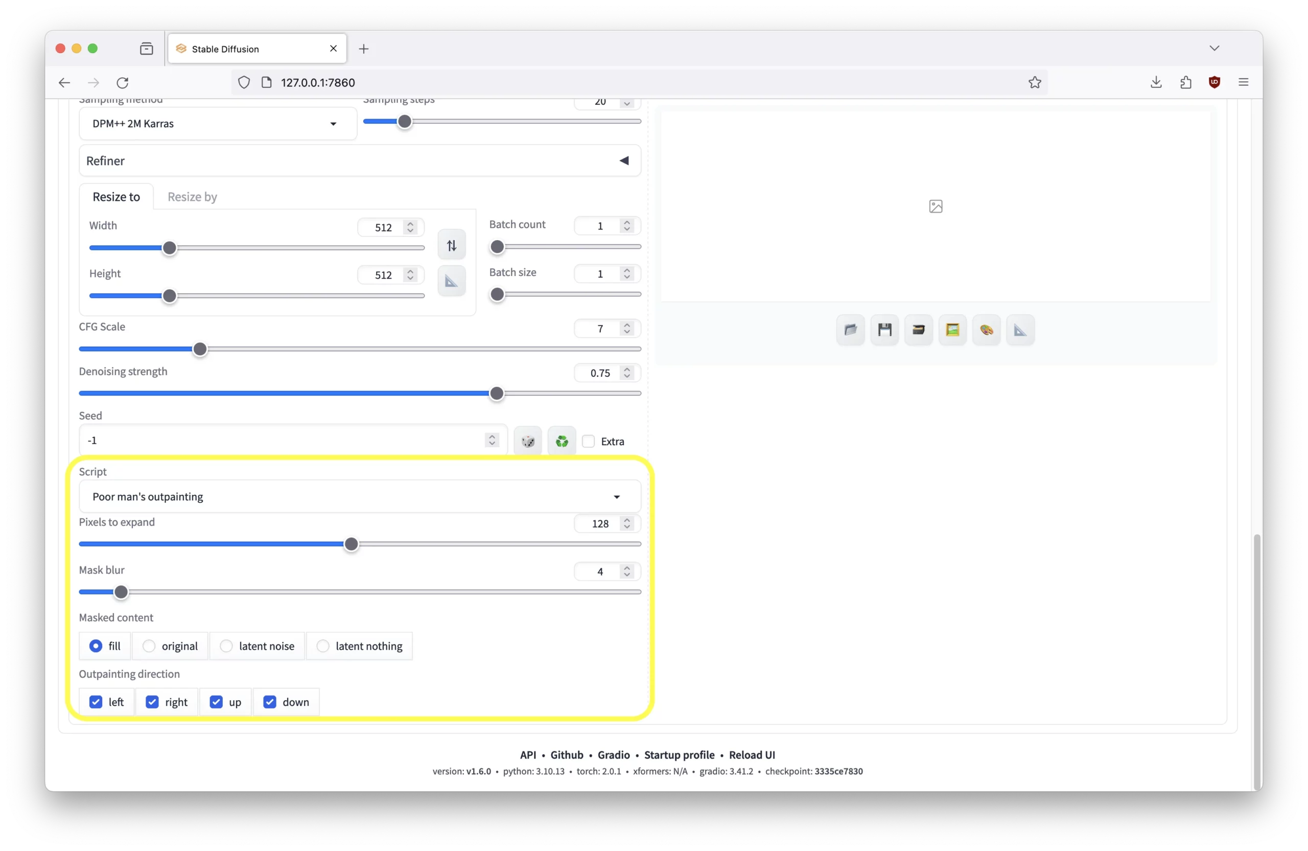This screenshot has height=851, width=1308.
Task: Open the Sampling method dropdown
Action: tap(218, 124)
